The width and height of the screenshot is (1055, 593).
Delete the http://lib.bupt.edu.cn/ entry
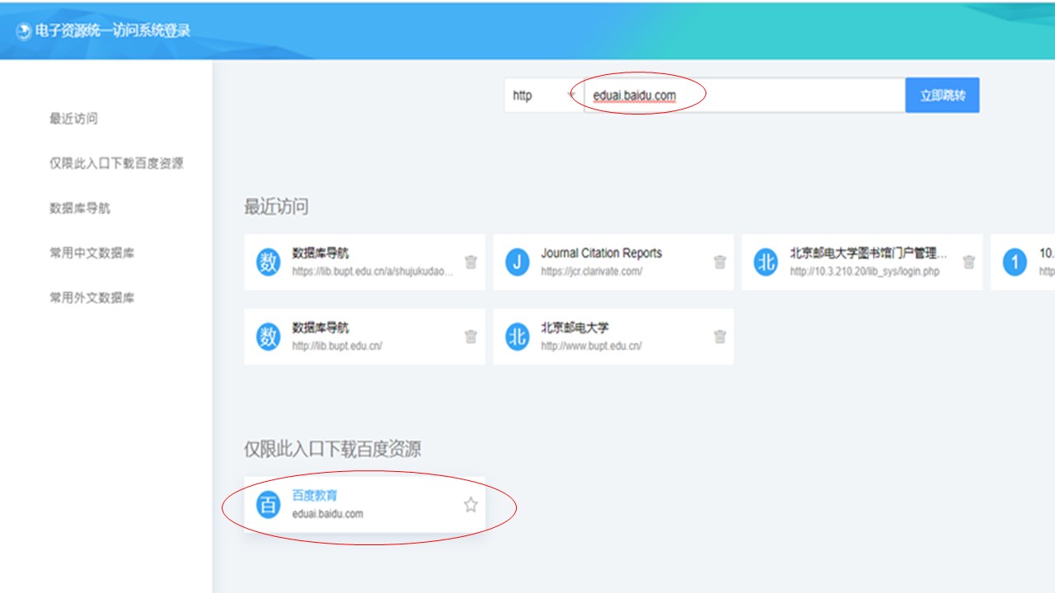coord(471,337)
